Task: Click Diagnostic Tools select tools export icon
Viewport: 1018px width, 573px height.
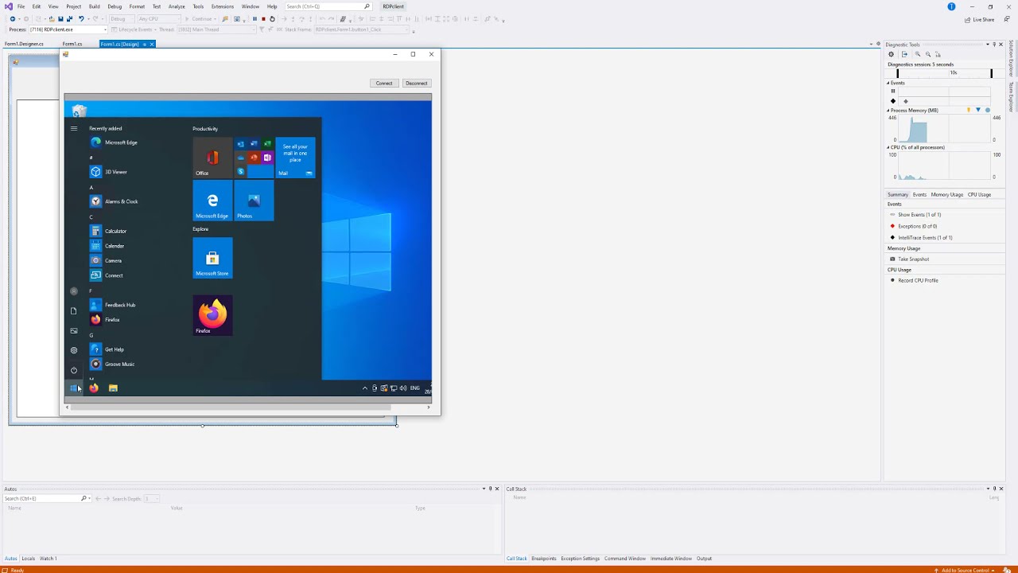Action: (x=904, y=54)
